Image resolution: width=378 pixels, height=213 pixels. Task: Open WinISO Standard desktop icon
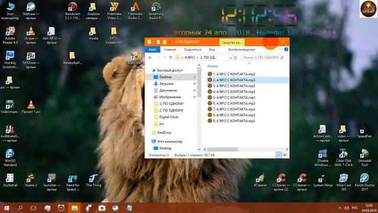pyautogui.click(x=10, y=158)
